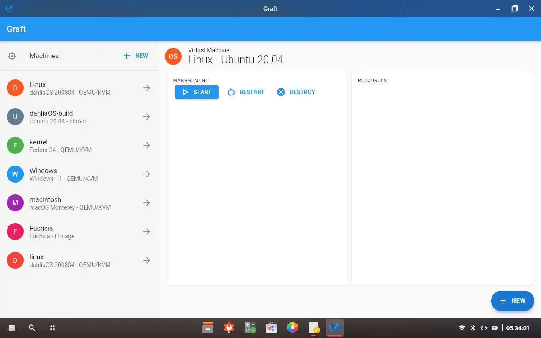Click the Graft logo in the title bar
This screenshot has height=338, width=541.
click(x=9, y=8)
